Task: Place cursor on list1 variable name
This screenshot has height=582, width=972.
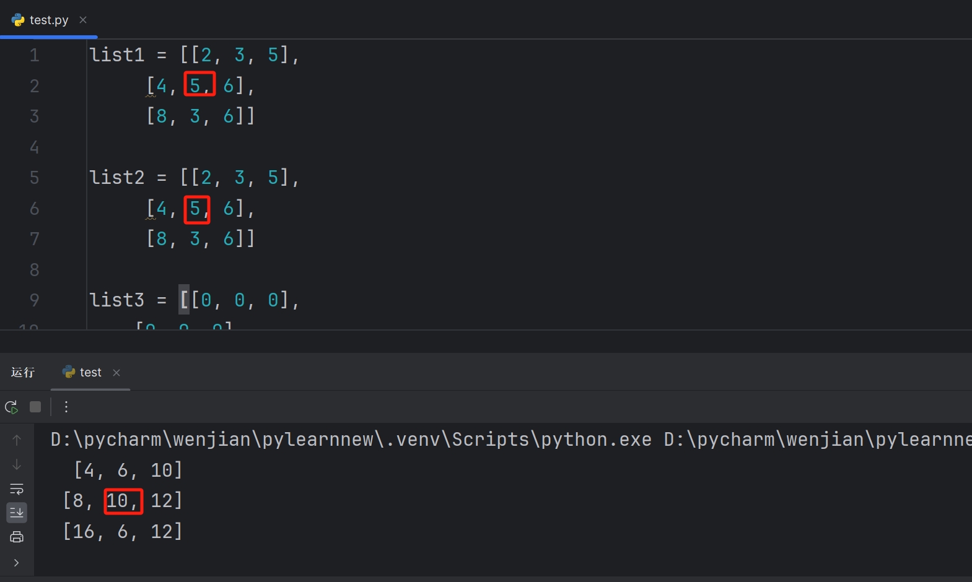Action: [x=117, y=55]
